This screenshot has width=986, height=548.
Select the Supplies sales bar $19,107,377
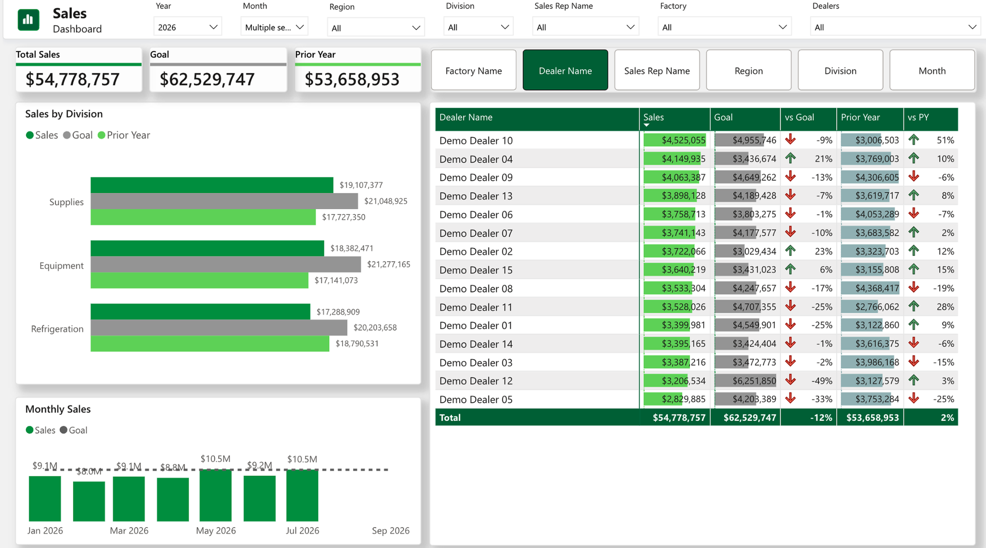click(x=212, y=185)
